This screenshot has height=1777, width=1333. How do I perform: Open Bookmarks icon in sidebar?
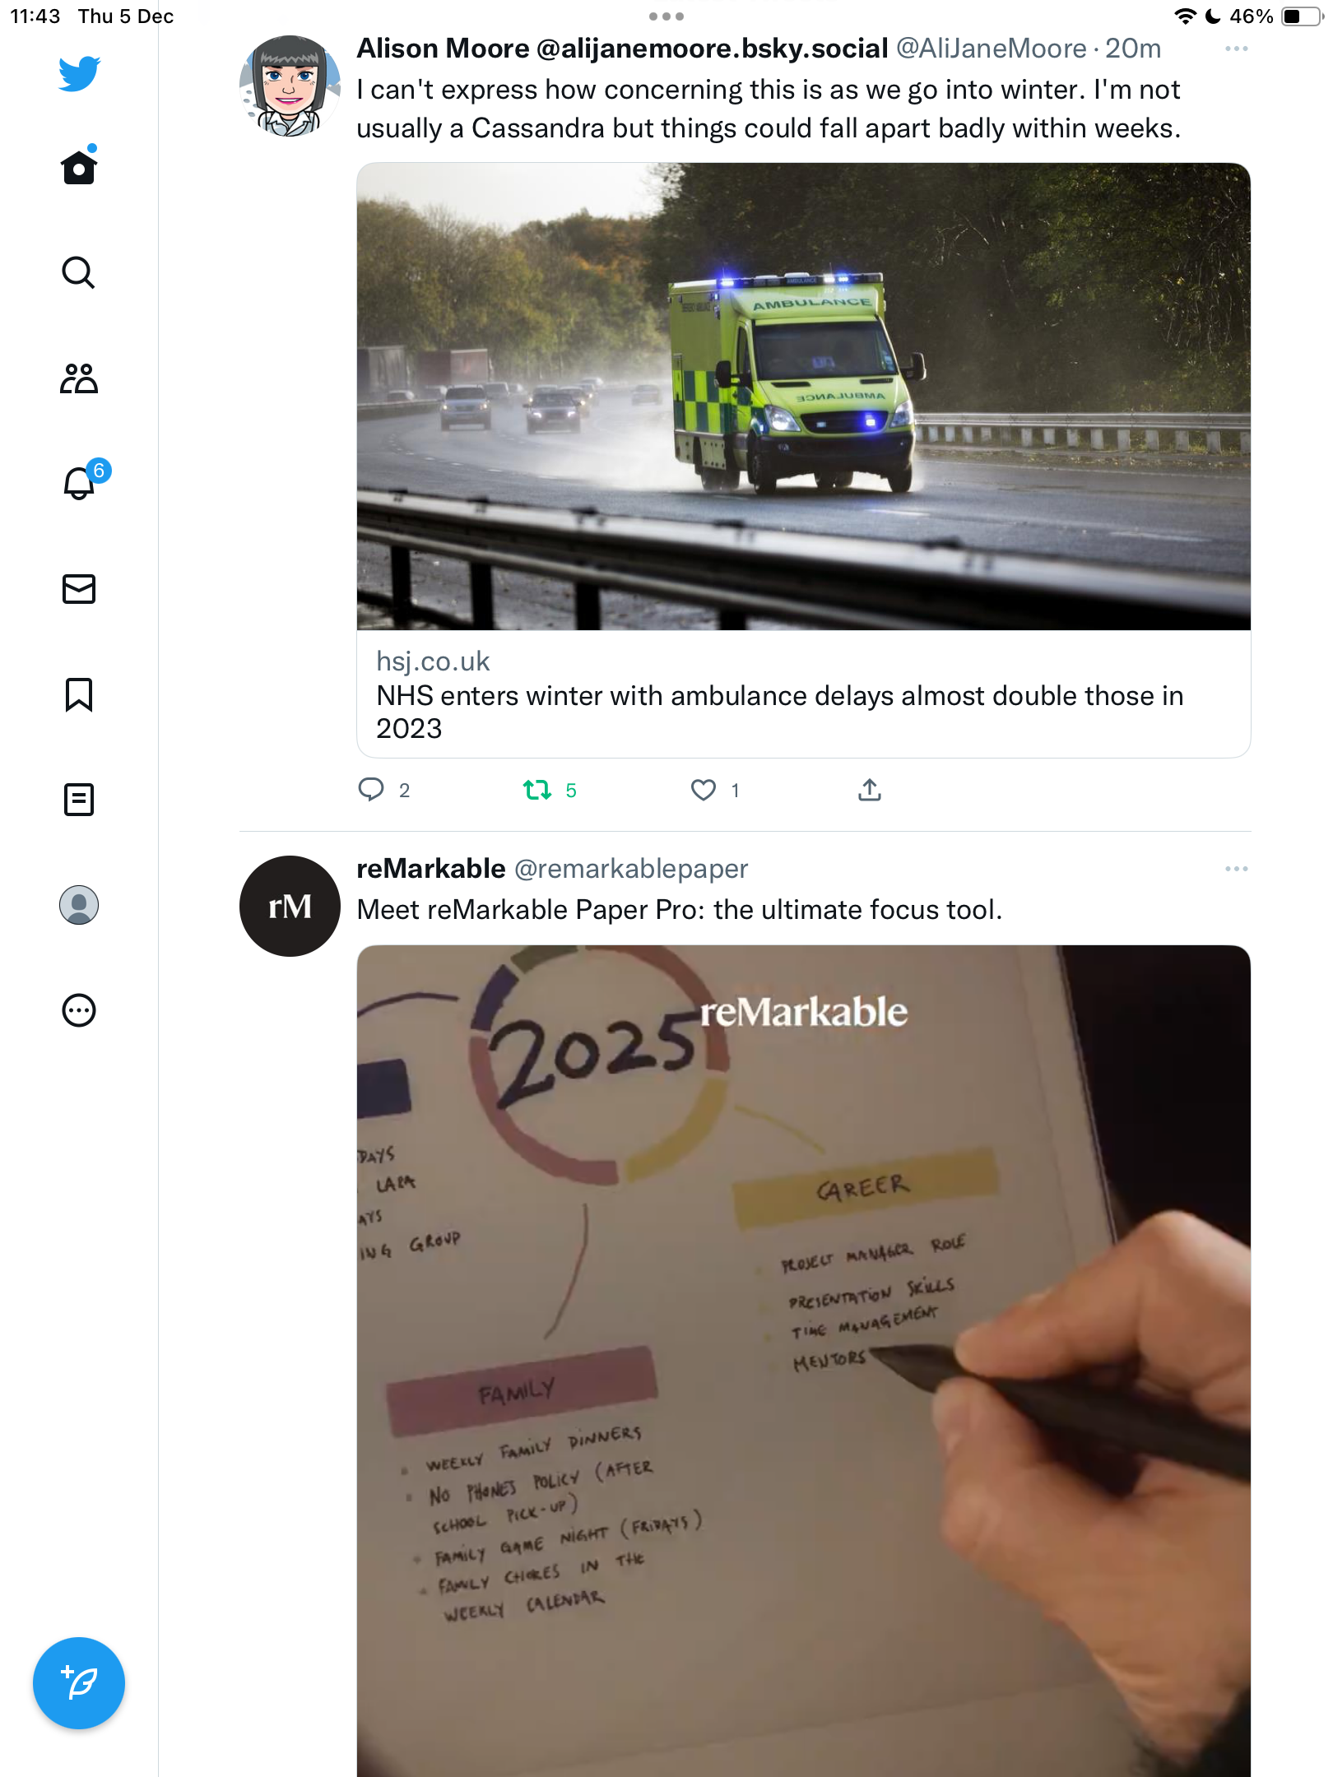pos(79,694)
